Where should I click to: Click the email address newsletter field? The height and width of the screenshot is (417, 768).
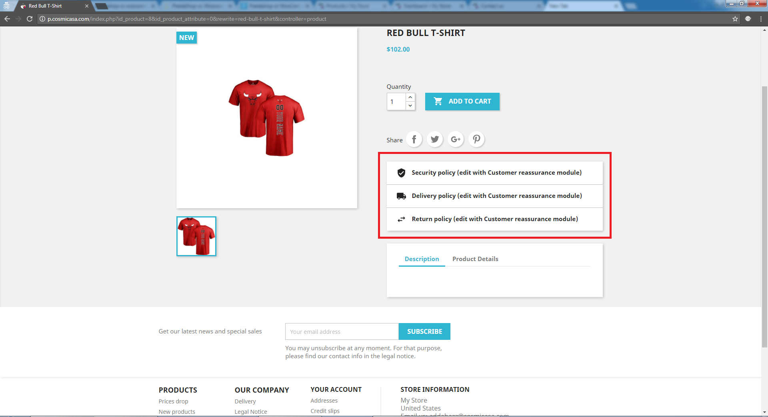point(342,331)
